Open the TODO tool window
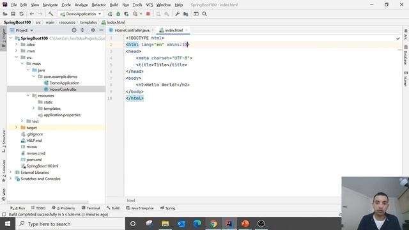The width and height of the screenshot is (409, 230). point(38,208)
